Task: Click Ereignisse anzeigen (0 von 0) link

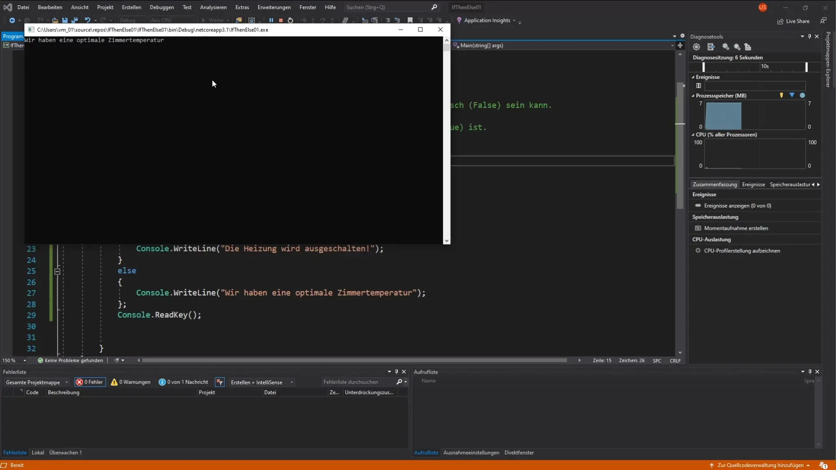Action: click(737, 206)
